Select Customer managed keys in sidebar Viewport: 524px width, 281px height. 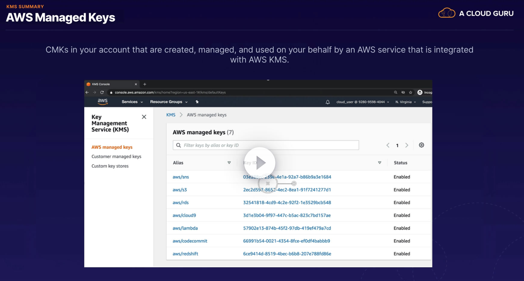[x=116, y=156]
